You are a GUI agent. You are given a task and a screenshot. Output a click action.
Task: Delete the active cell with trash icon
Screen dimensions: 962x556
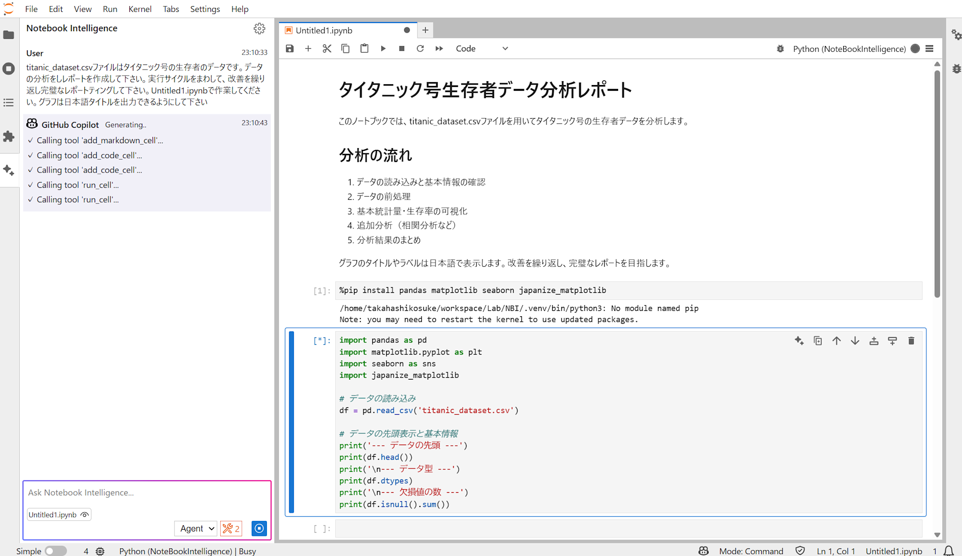911,341
